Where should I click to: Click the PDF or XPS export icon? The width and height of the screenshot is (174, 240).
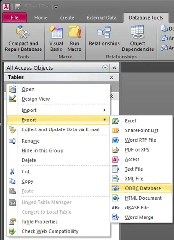pos(115,150)
